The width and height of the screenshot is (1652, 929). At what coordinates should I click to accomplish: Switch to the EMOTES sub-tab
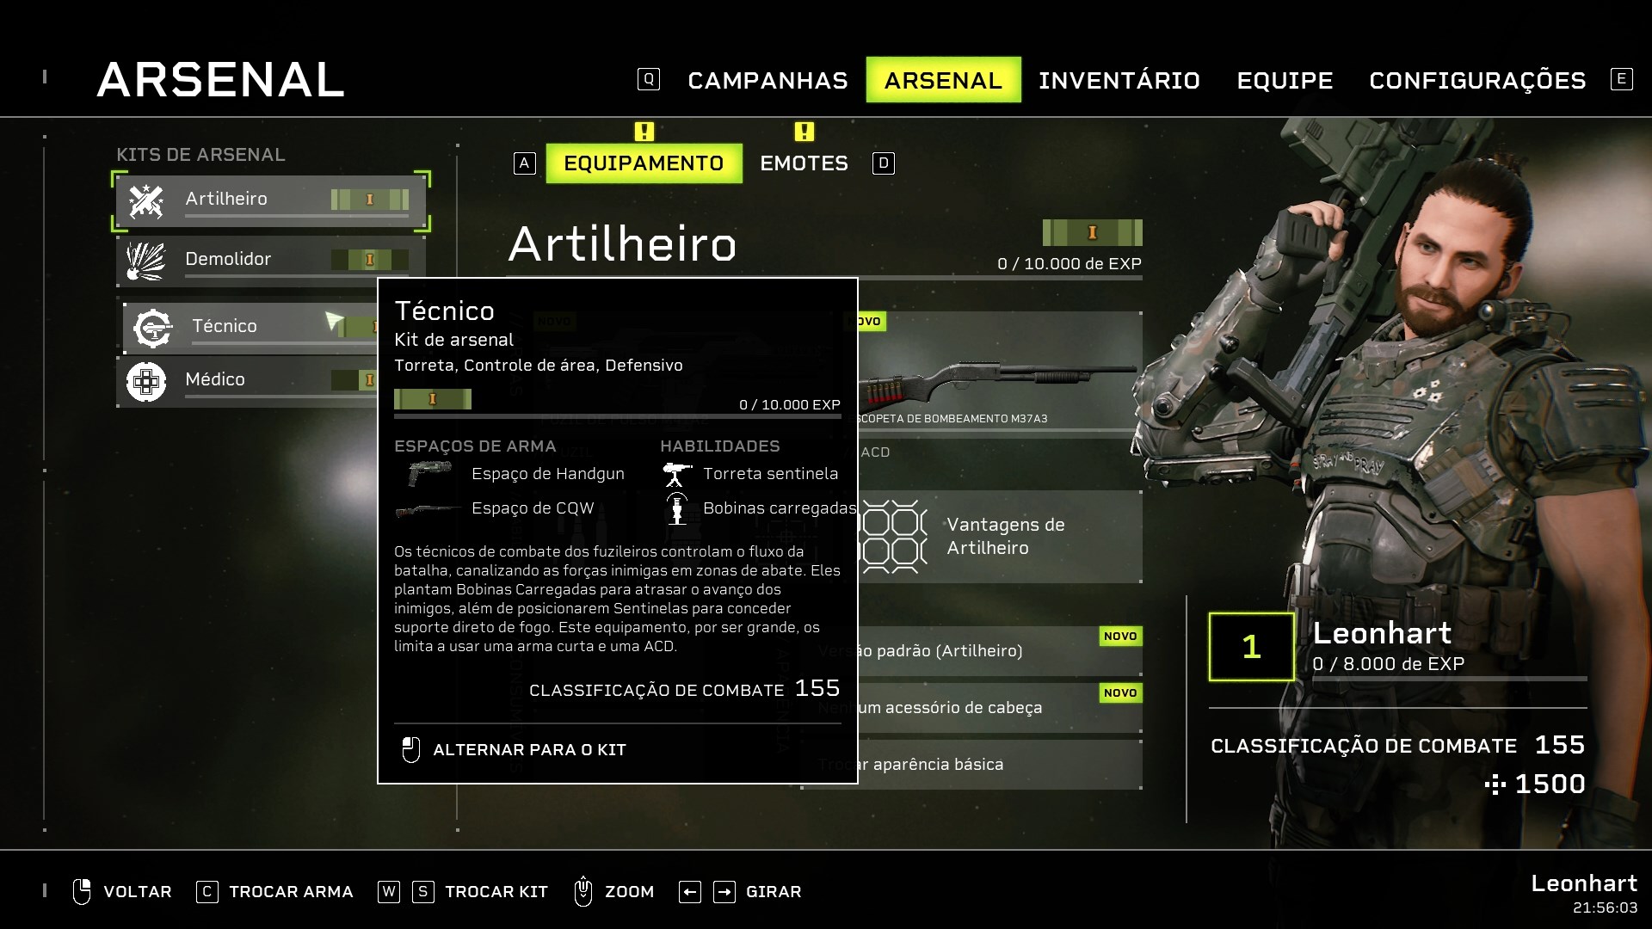(804, 163)
